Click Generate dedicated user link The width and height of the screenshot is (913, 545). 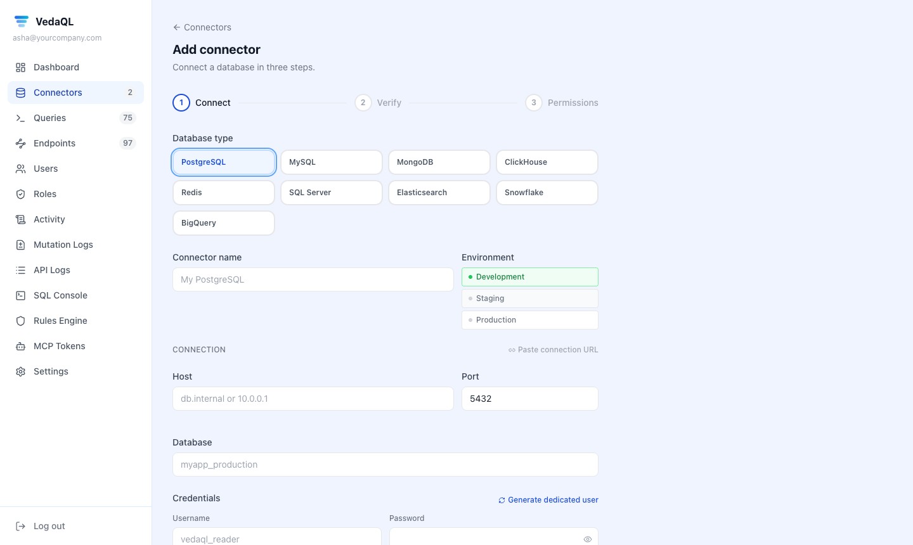tap(548, 500)
